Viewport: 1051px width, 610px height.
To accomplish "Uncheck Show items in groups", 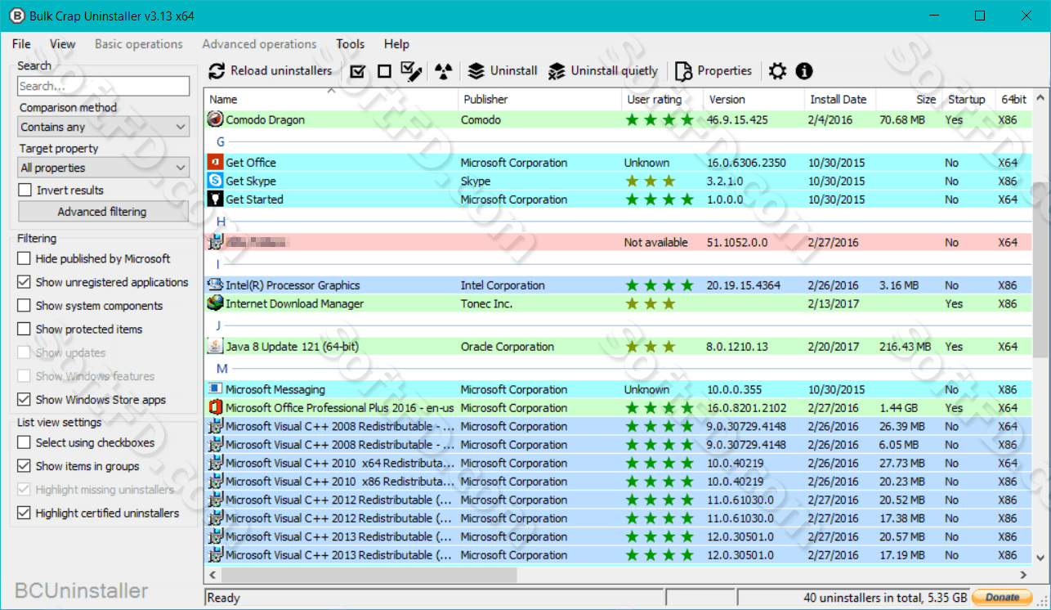I will 24,466.
